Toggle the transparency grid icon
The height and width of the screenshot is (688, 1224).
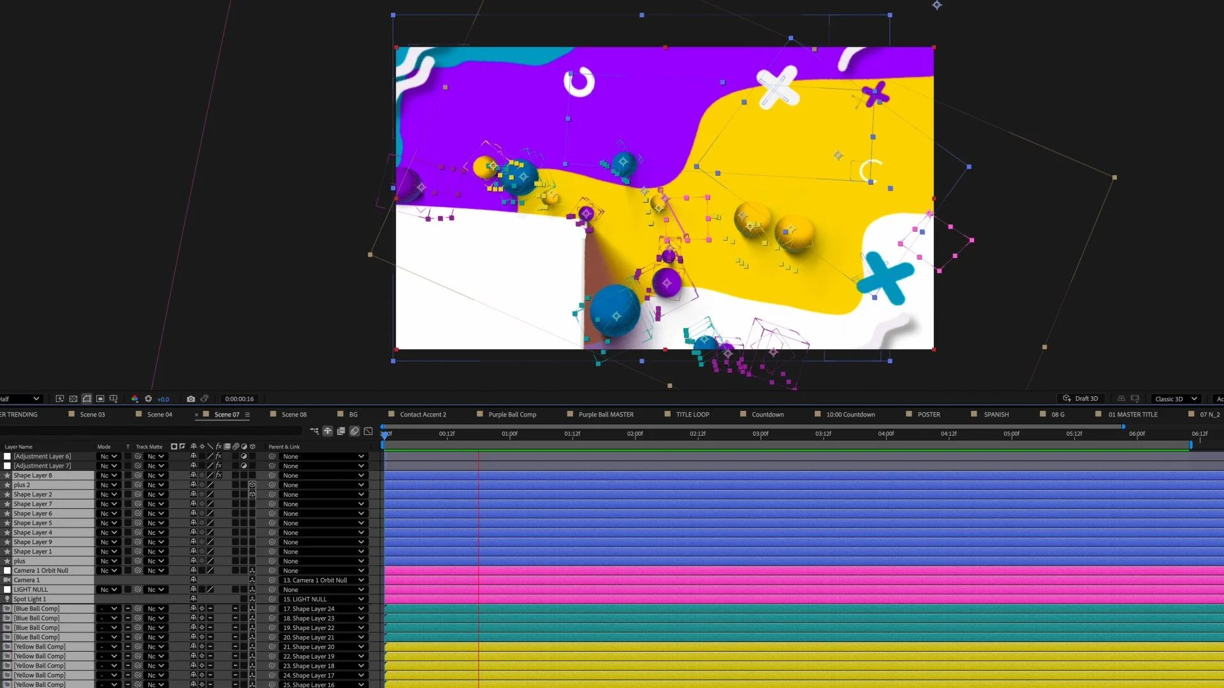73,399
